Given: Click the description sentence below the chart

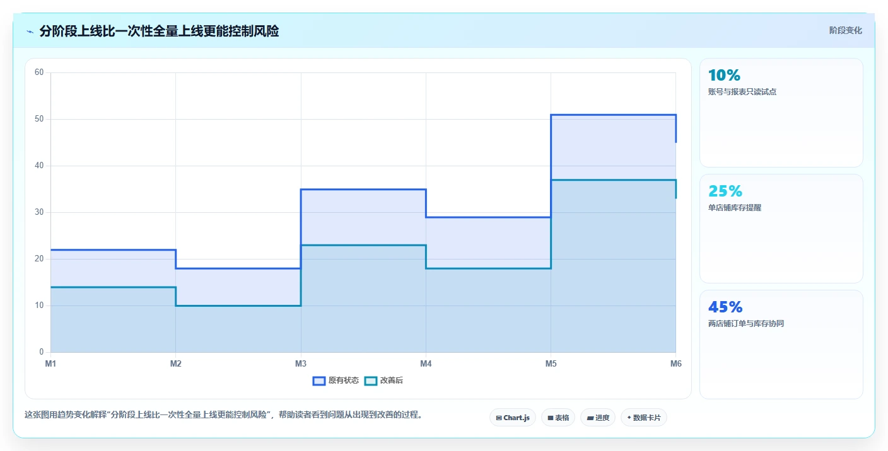Looking at the screenshot, I should click(x=223, y=414).
